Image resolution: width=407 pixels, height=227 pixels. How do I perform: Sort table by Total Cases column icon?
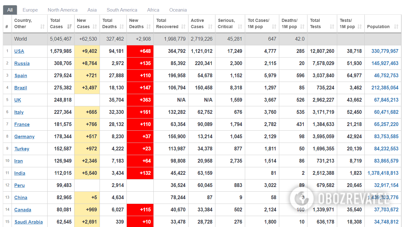pos(70,27)
